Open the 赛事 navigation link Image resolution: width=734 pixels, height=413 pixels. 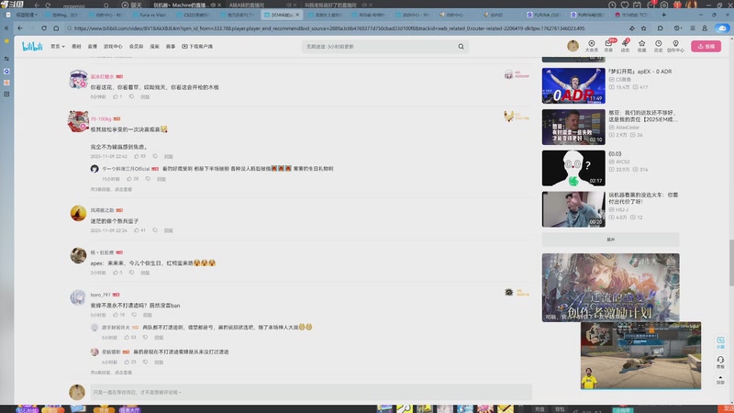(171, 47)
